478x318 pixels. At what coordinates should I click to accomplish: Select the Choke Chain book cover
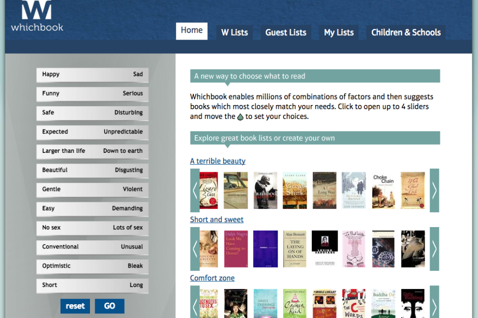point(383,190)
